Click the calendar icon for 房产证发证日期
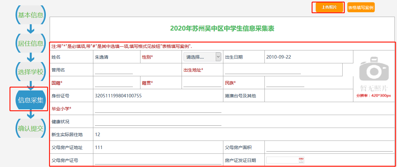The height and width of the screenshot is (167, 397). pyautogui.click(x=301, y=160)
